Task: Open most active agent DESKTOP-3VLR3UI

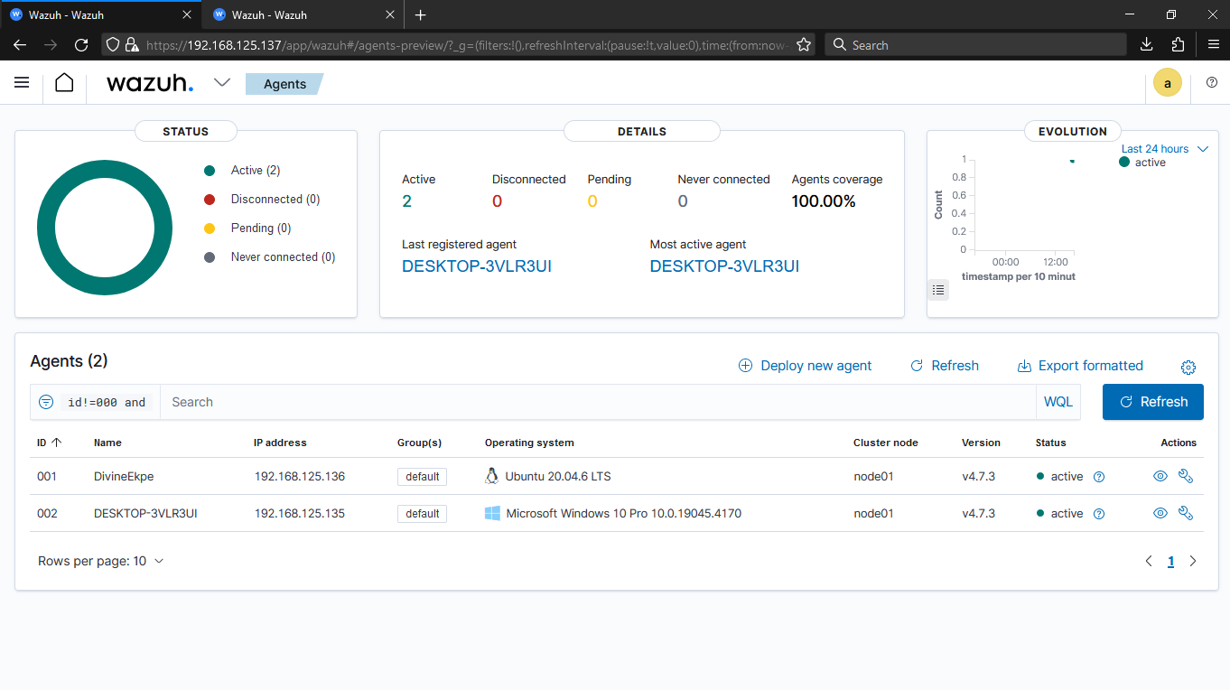Action: click(724, 266)
